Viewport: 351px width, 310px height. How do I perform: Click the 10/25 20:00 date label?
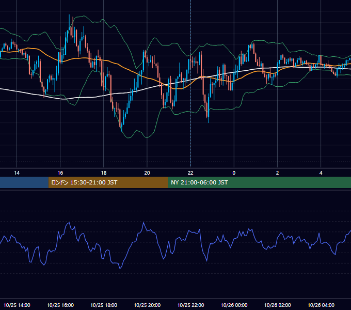pyautogui.click(x=147, y=305)
